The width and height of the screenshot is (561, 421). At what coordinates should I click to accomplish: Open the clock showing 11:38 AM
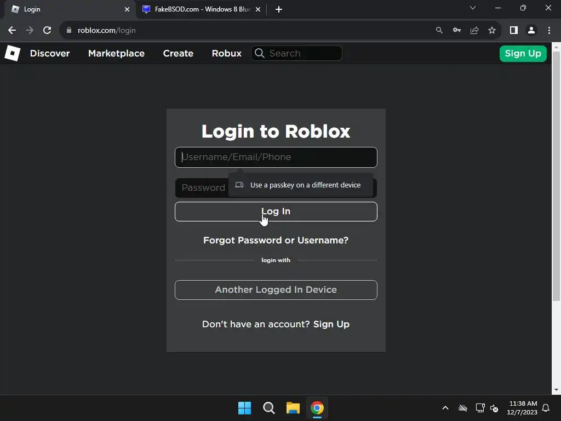[x=522, y=408]
